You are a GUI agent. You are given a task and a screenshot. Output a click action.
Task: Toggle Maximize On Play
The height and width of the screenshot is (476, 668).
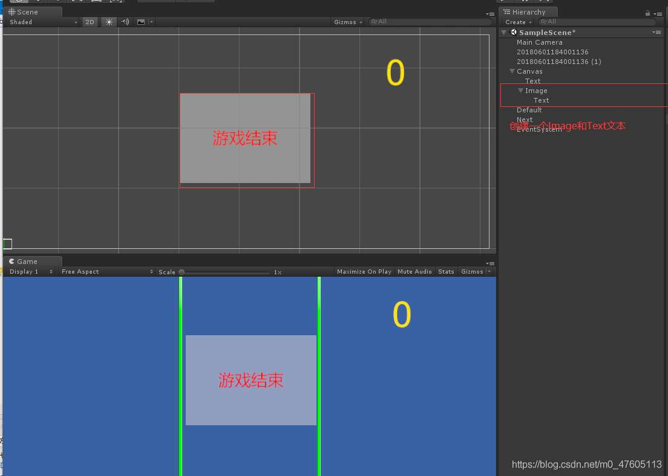tap(364, 271)
